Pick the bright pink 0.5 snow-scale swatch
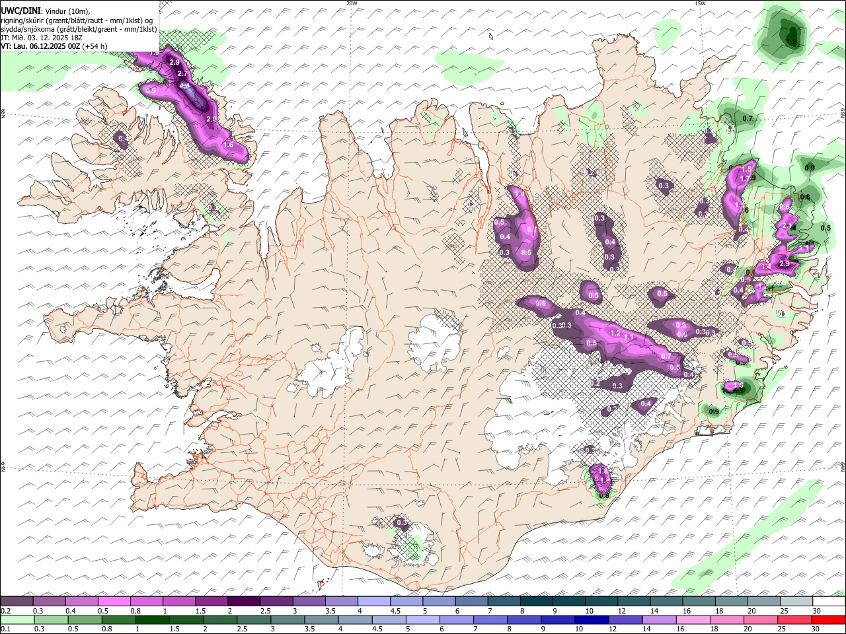The height and width of the screenshot is (634, 846). pyautogui.click(x=114, y=602)
